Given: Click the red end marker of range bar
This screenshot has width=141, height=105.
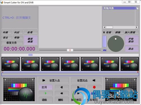Looking at the screenshot, I should (x=138, y=72).
